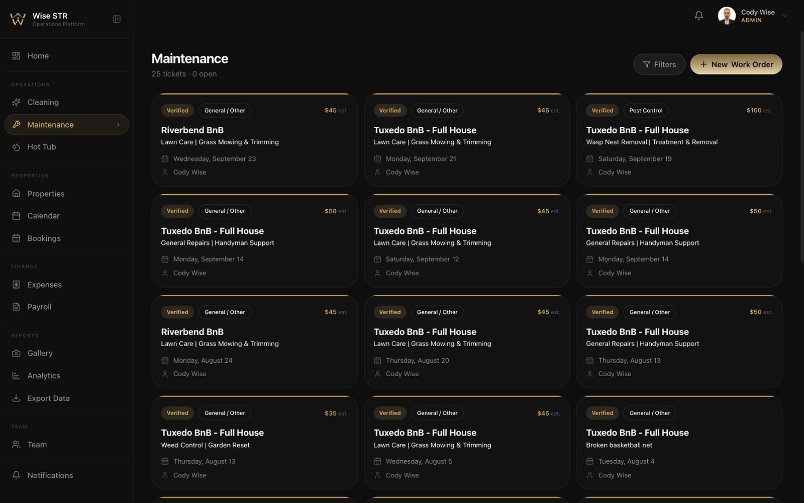Expand the Maintenance menu chevron
The width and height of the screenshot is (804, 503).
pyautogui.click(x=118, y=125)
